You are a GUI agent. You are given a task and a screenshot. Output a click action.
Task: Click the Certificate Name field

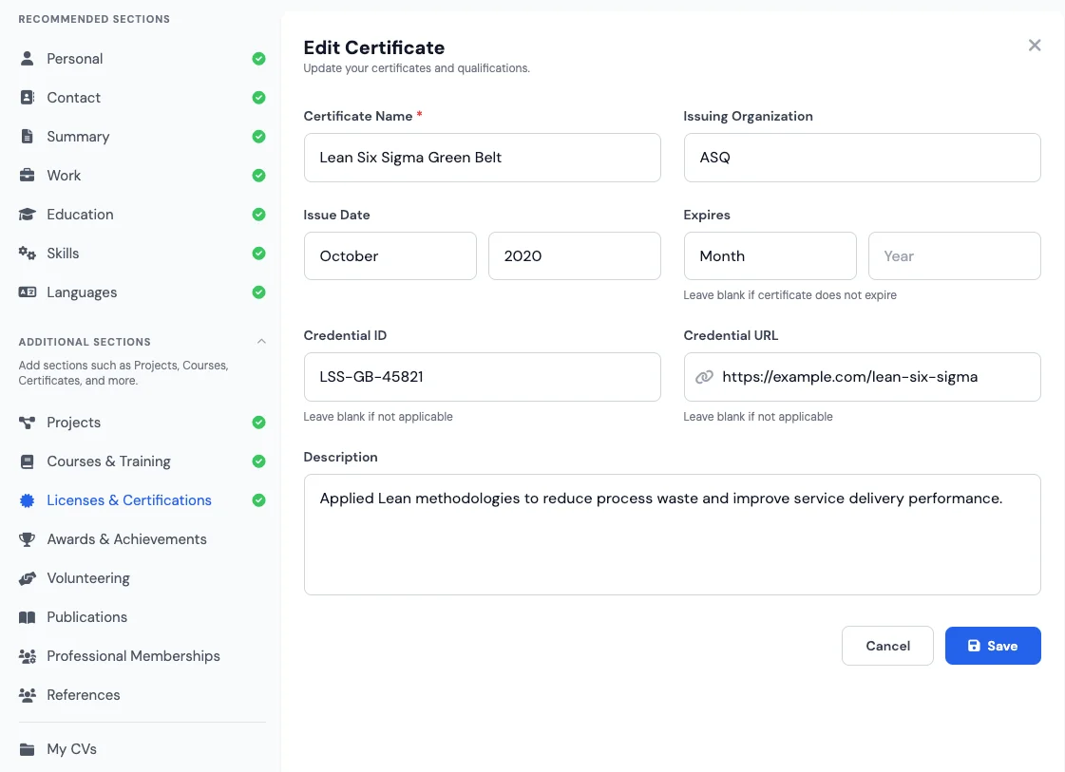[482, 158]
